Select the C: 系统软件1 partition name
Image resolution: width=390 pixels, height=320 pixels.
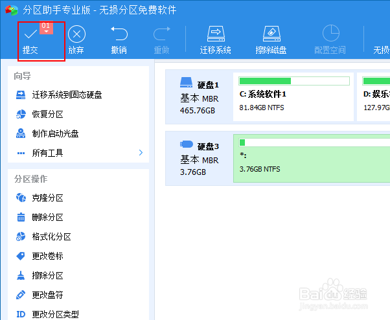pos(262,94)
